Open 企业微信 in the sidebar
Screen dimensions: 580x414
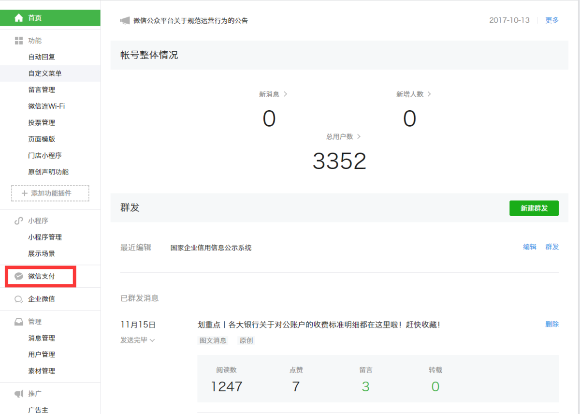tap(42, 299)
